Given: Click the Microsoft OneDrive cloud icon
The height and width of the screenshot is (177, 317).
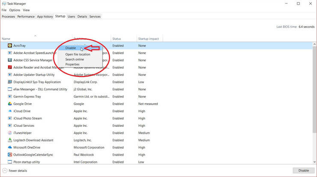Looking at the screenshot, I should click(10, 147).
